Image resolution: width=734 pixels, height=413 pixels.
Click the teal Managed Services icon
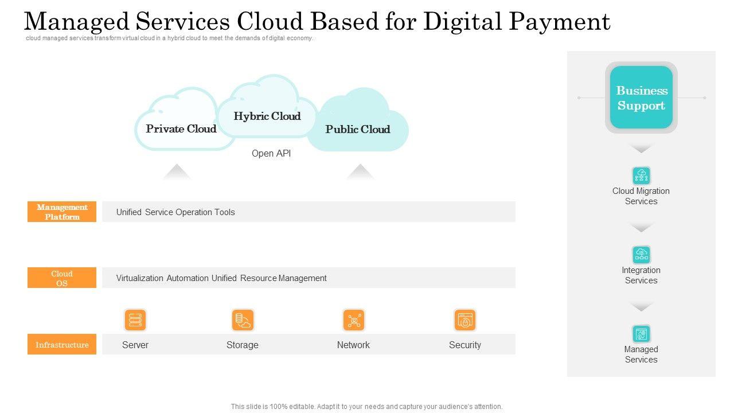point(641,334)
